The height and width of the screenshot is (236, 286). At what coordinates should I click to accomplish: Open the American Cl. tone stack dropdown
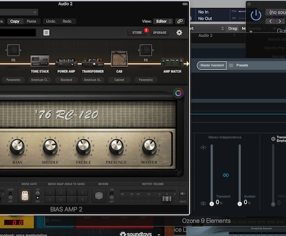40,80
